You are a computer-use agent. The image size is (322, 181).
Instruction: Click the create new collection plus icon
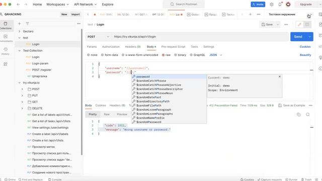[20, 24]
